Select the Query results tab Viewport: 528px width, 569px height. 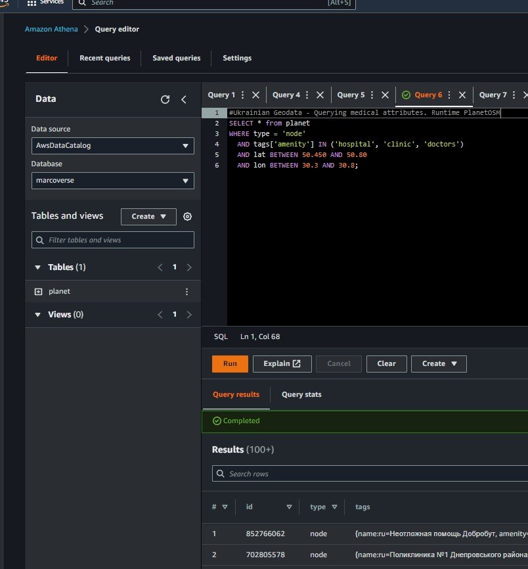[236, 395]
